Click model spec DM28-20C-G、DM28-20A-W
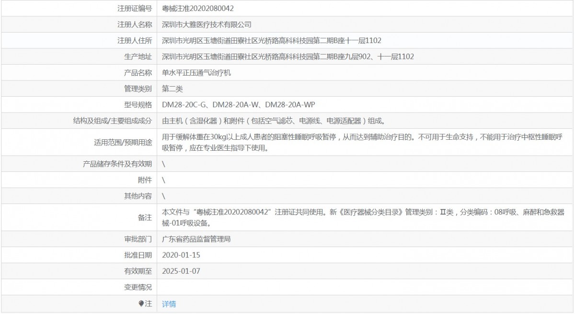Viewport: 575px width, 314px height. coord(238,105)
